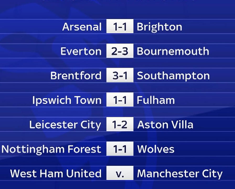This screenshot has height=189, width=235.
Task: Open the Everton team entry
Action: (81, 51)
